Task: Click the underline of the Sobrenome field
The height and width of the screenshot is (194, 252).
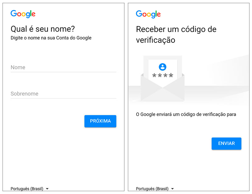Action: click(x=63, y=98)
